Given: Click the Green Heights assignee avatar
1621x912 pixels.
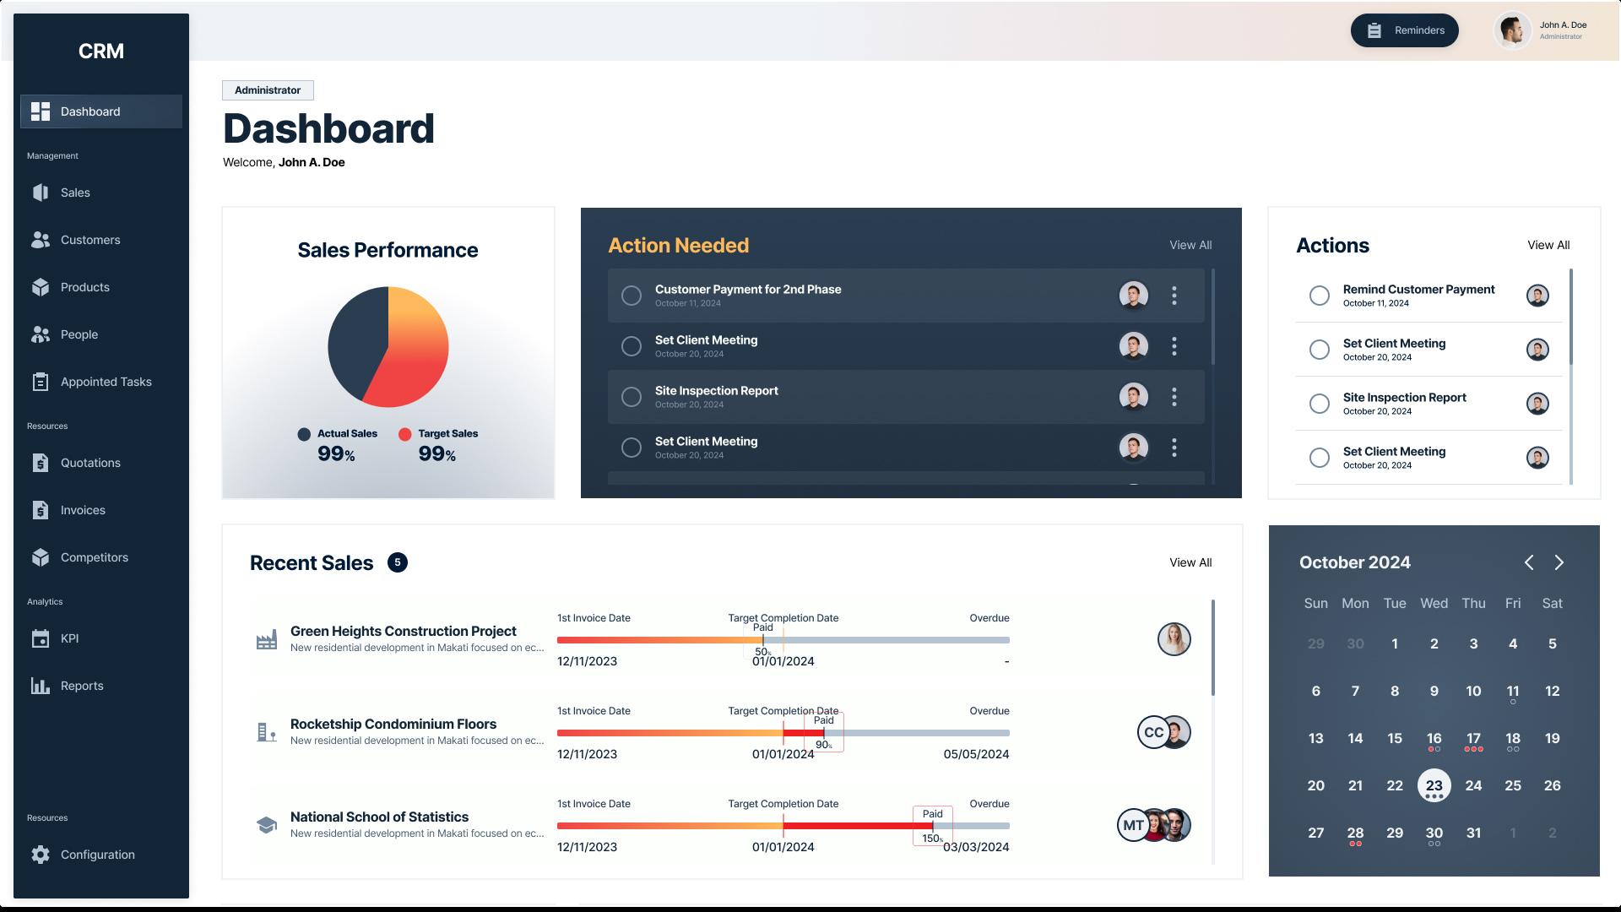Looking at the screenshot, I should pyautogui.click(x=1174, y=639).
